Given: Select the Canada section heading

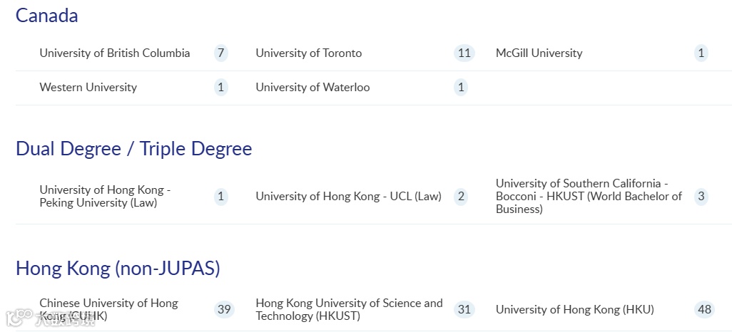Looking at the screenshot, I should coord(47,16).
